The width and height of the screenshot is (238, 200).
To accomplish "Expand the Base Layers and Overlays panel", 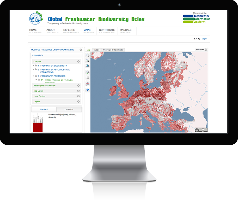I will [x=78, y=86].
